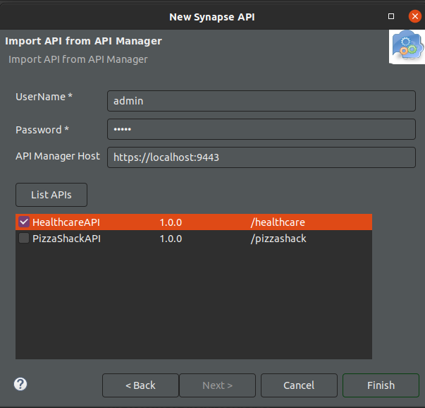425x408 pixels.
Task: Focus the UserName field containing admin
Action: tap(261, 101)
